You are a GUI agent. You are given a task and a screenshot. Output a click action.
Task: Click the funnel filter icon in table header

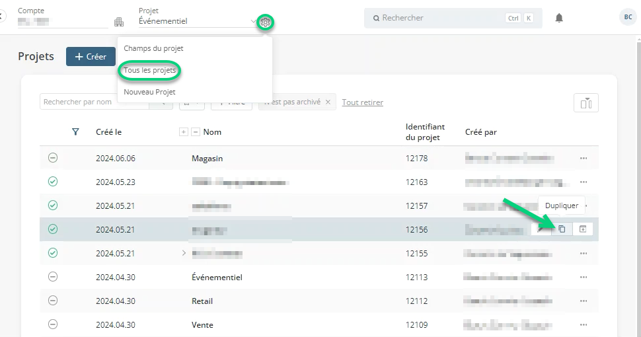75,131
